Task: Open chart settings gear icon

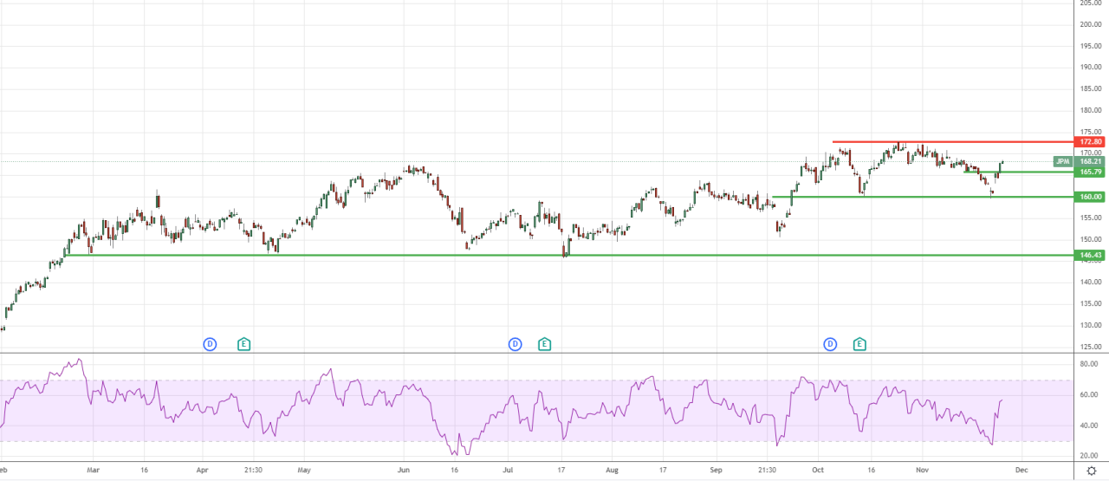Action: click(1091, 471)
